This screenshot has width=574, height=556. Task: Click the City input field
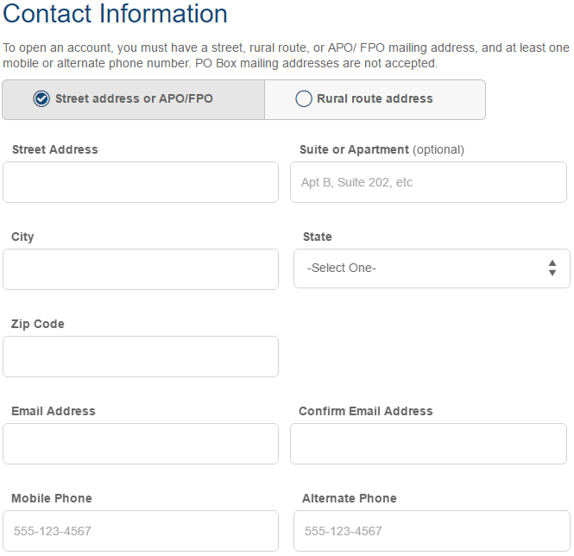tap(141, 269)
